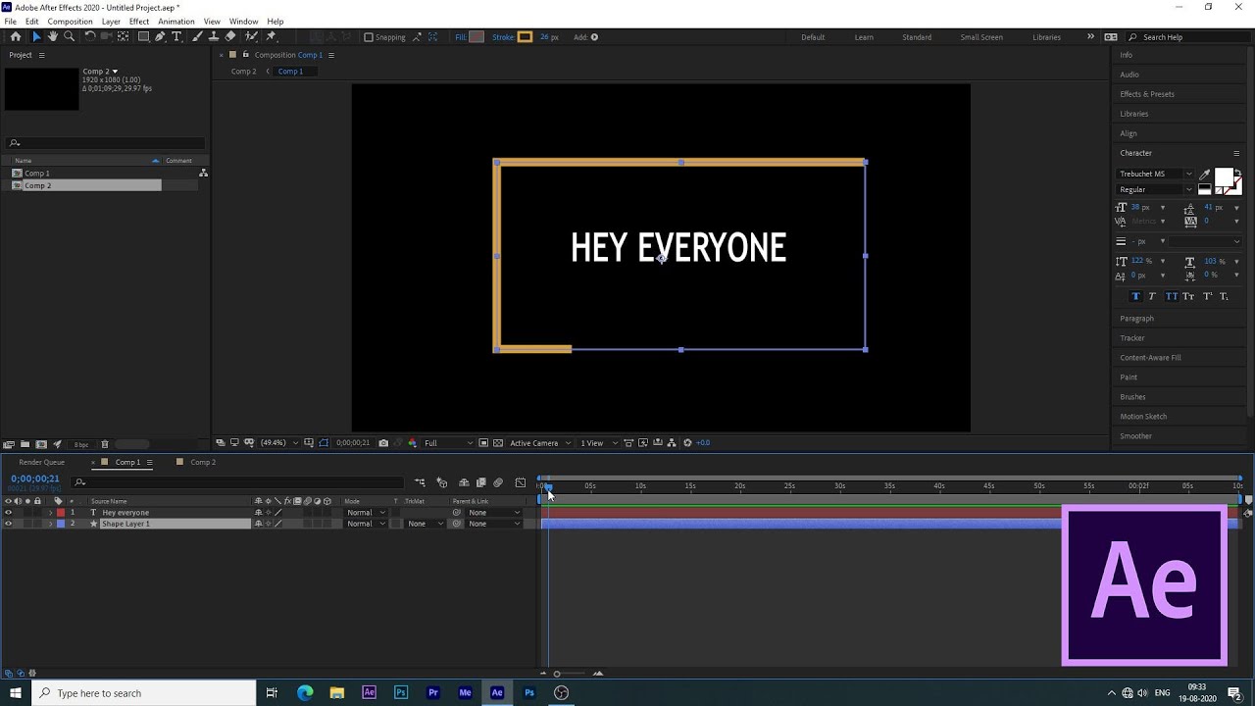Choose the Horizontal Type tool

click(176, 37)
